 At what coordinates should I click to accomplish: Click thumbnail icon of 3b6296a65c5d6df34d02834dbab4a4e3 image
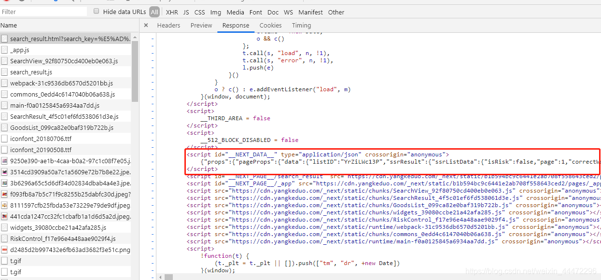pyautogui.click(x=4, y=183)
